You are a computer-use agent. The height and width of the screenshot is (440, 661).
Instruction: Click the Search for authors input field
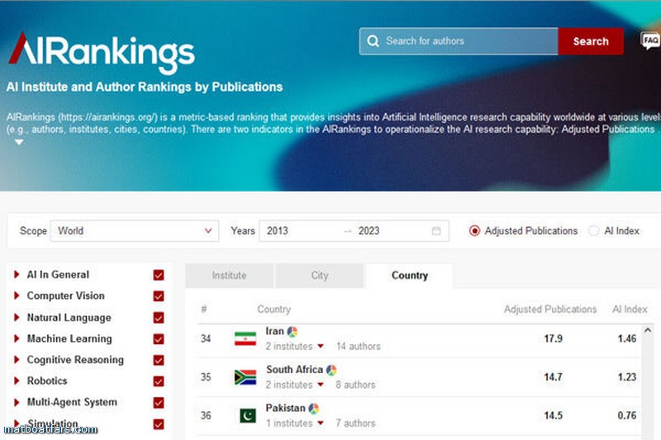coord(459,41)
